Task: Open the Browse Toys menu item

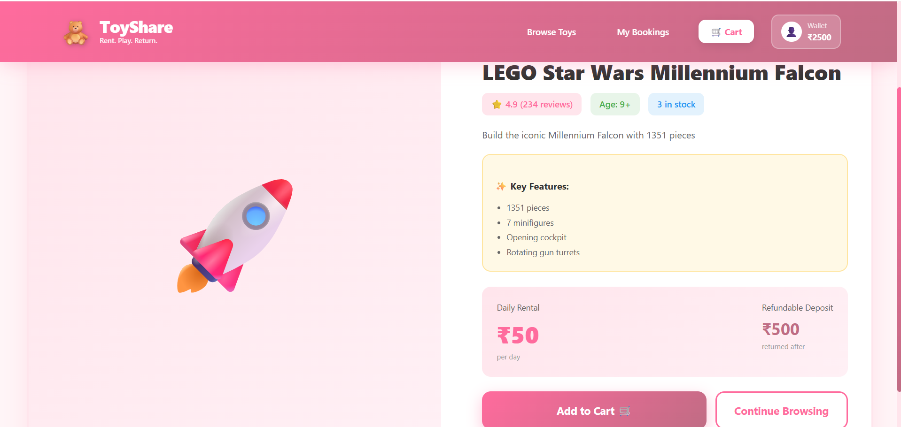Action: click(x=551, y=32)
